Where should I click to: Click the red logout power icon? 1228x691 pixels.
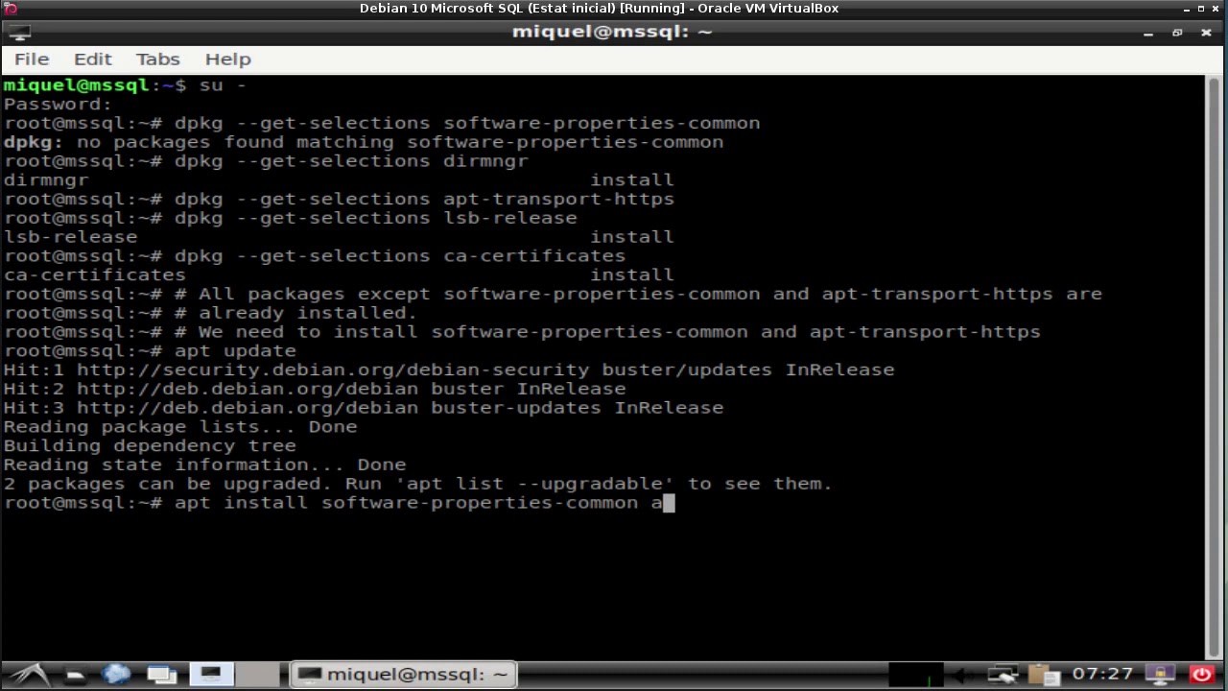1201,675
